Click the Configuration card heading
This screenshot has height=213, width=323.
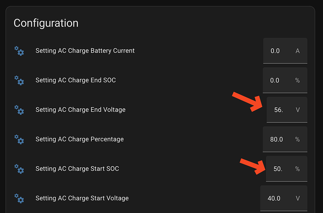[46, 23]
